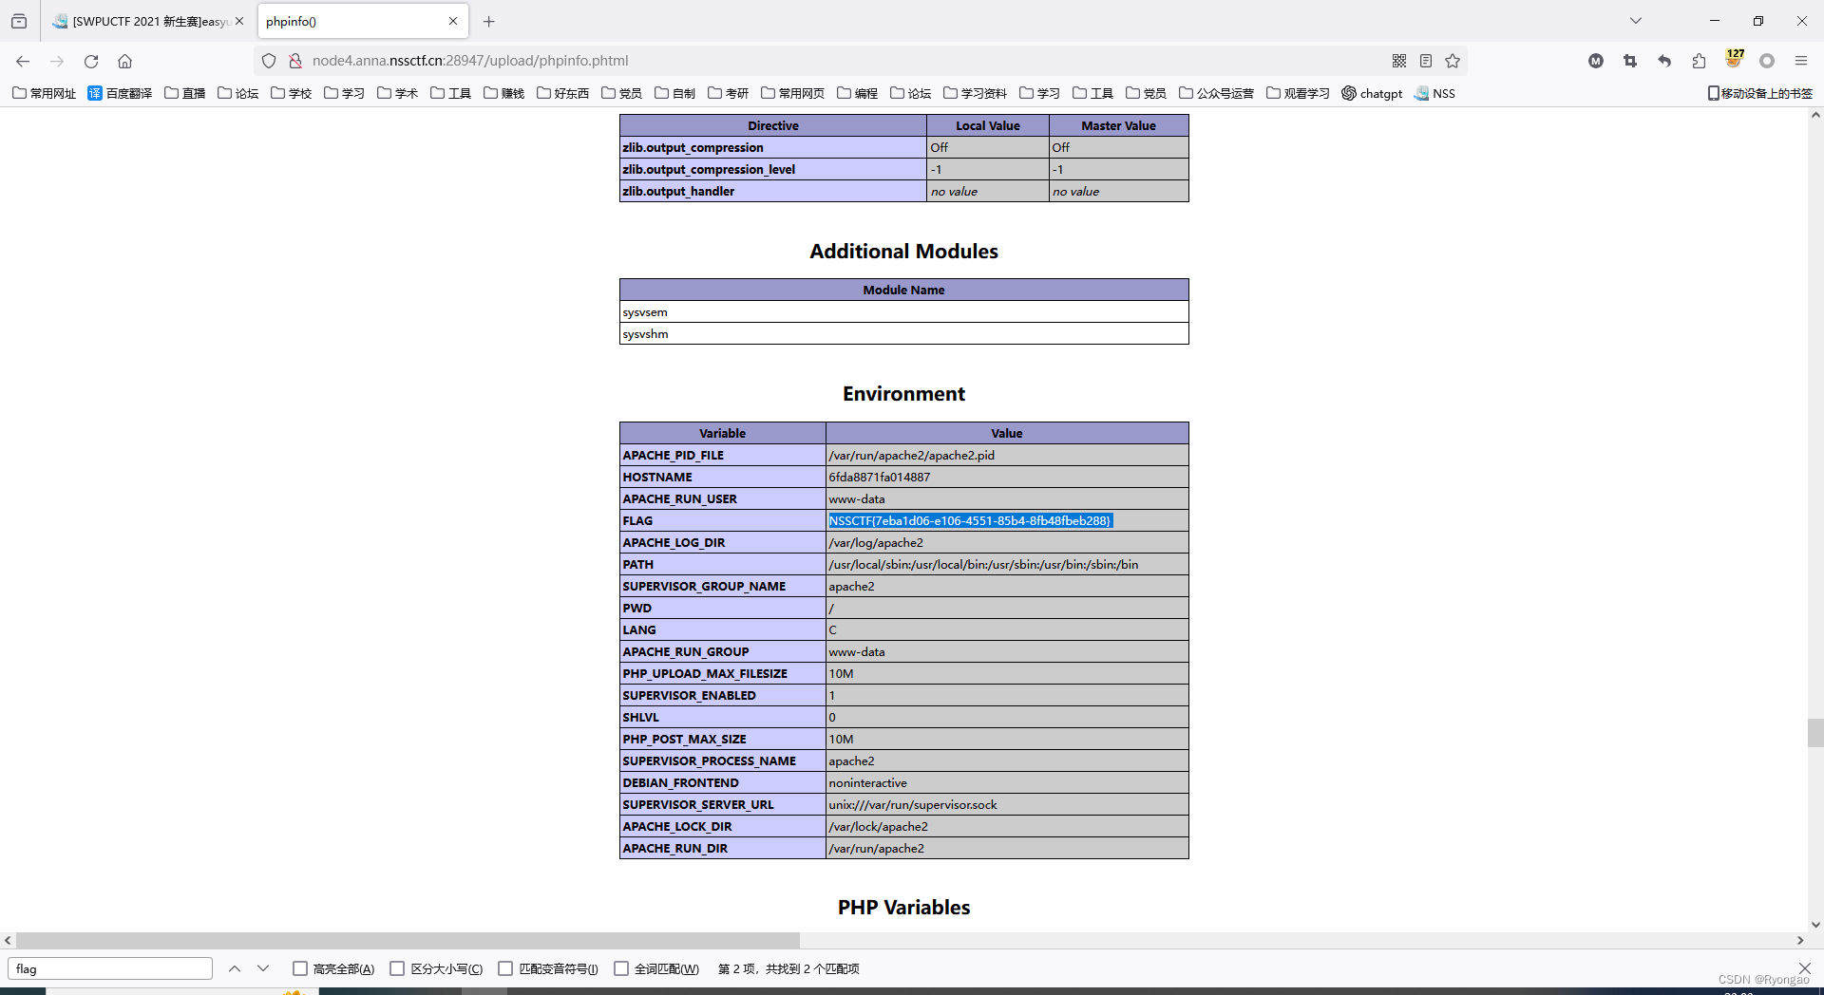Open 赚钱 bookmark folder
This screenshot has width=1824, height=995.
(504, 93)
